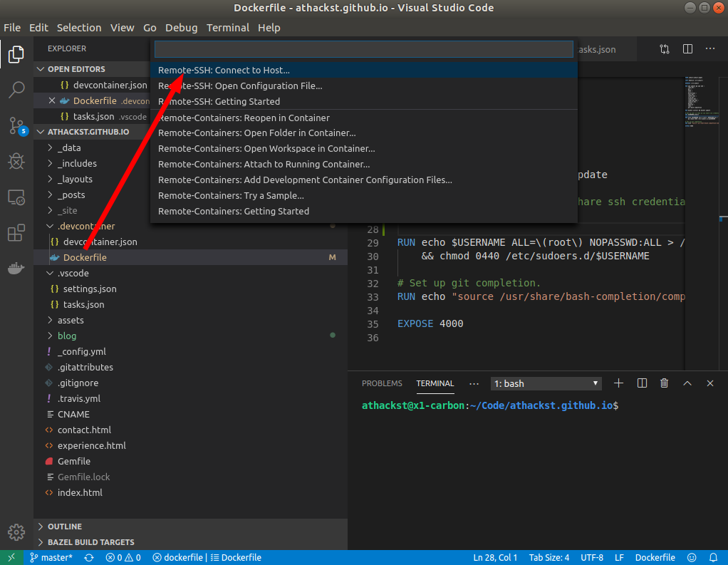Open the Help menu
The width and height of the screenshot is (728, 565).
pyautogui.click(x=269, y=28)
